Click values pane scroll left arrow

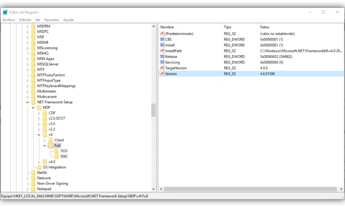pyautogui.click(x=161, y=189)
